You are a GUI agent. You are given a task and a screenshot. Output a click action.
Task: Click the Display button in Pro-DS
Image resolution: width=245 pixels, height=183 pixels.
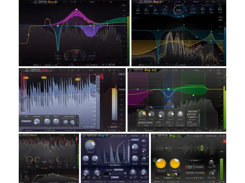tap(195, 160)
